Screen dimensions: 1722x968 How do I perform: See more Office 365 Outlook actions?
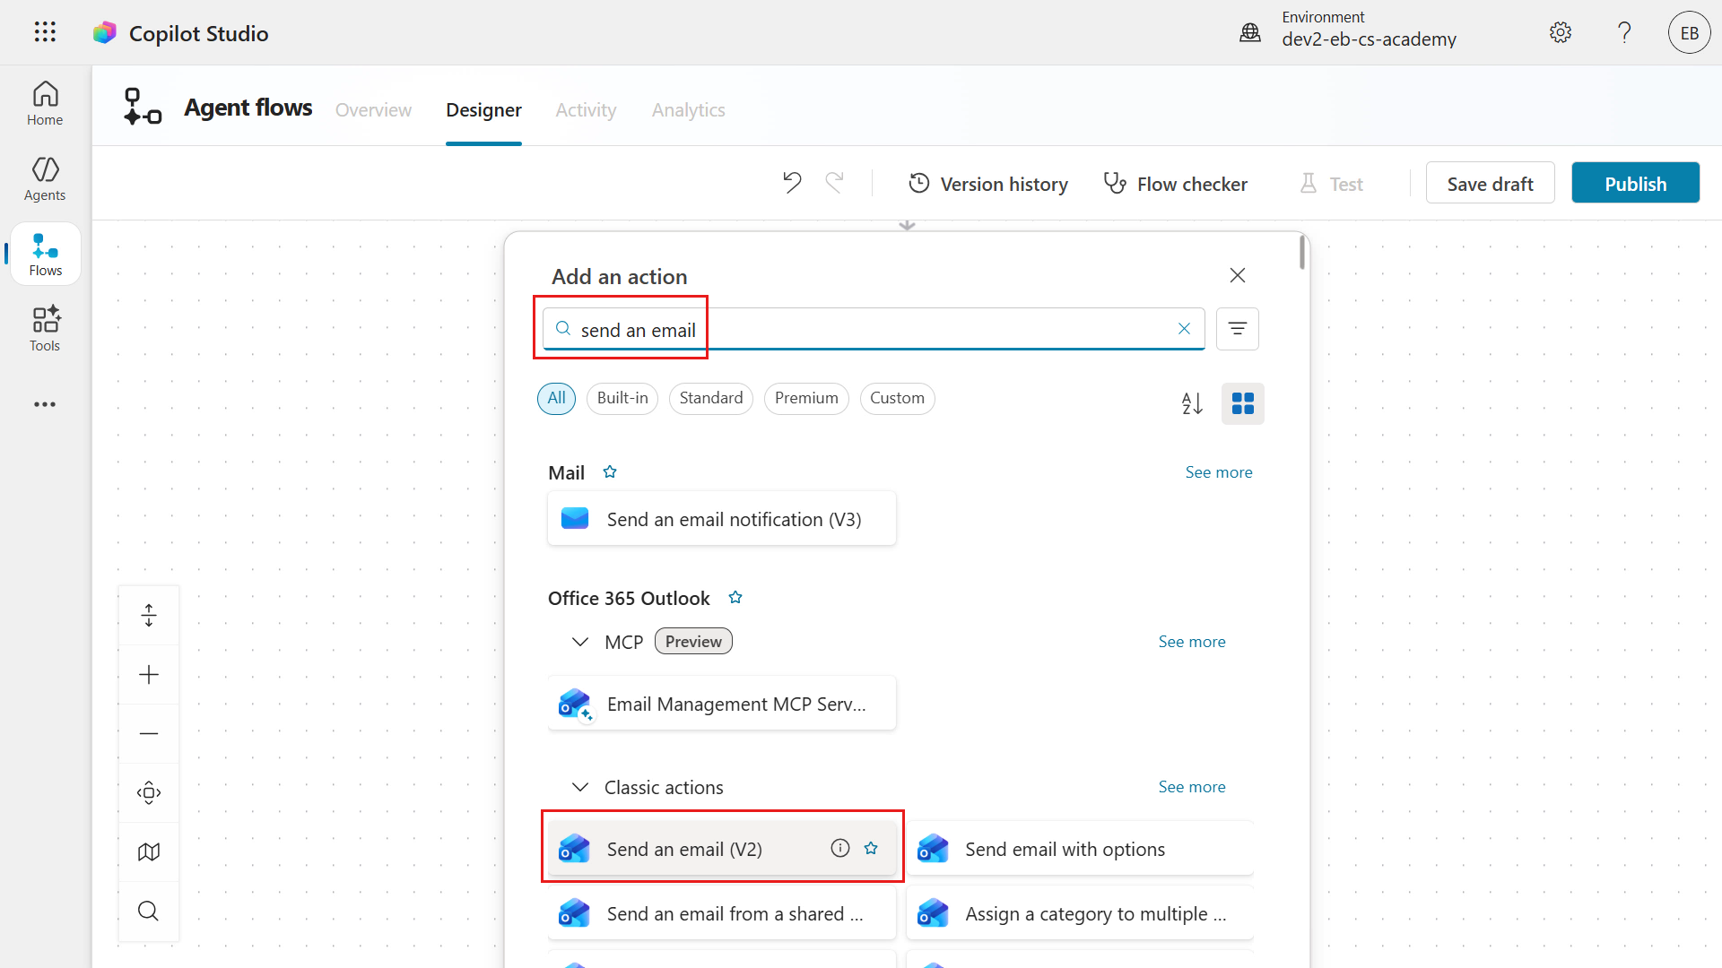[x=1191, y=641]
